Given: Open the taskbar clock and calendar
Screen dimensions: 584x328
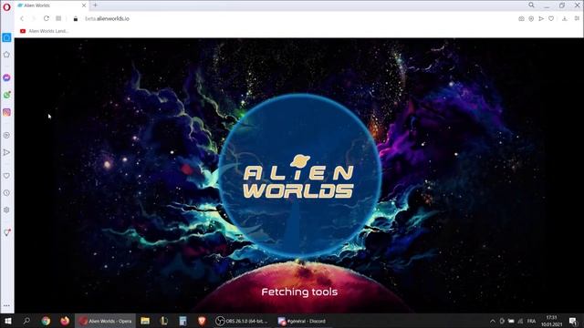Looking at the screenshot, I should [x=551, y=321].
